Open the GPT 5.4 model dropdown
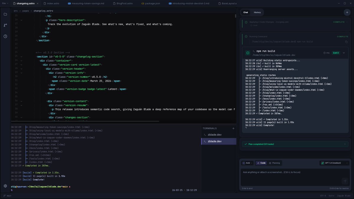The image size is (354, 199). 335,163
